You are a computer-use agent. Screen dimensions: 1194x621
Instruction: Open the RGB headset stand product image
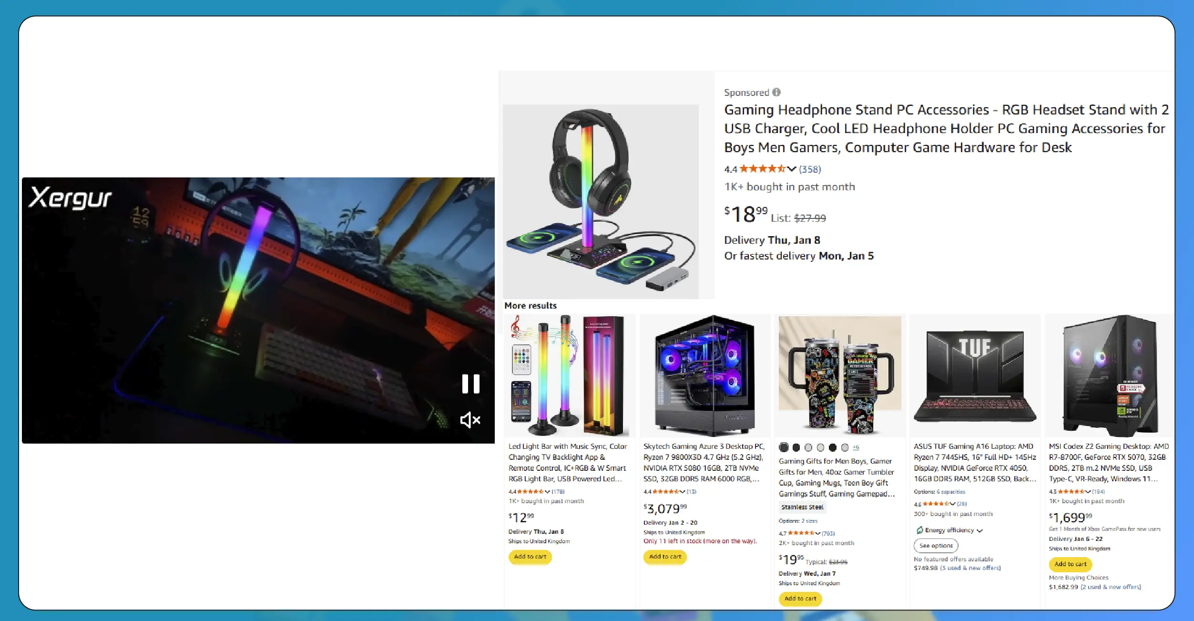601,201
